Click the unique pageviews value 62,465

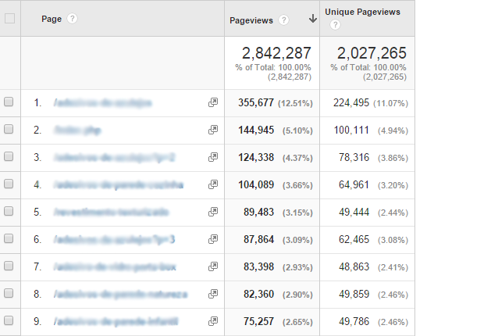coord(354,239)
